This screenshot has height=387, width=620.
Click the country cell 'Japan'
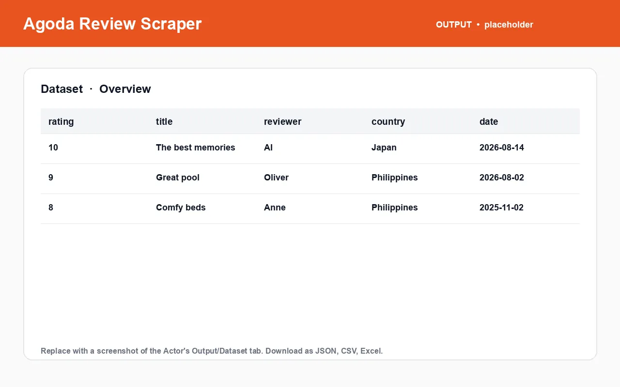[x=384, y=148]
